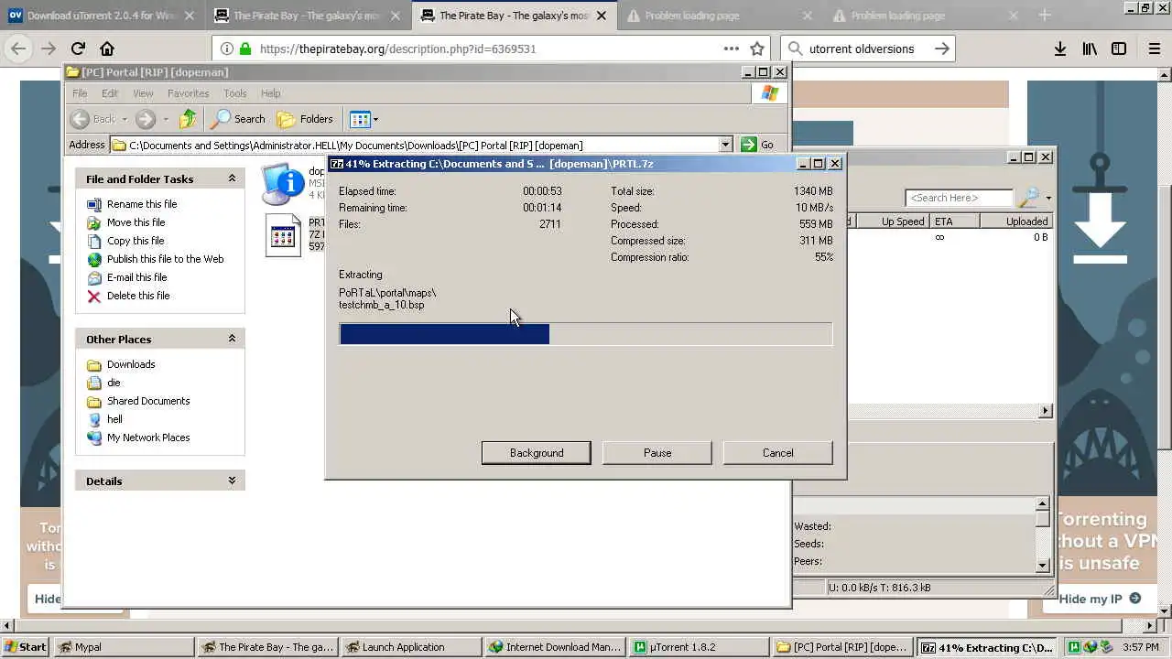Pause the 7-Zip extraction
Viewport: 1172px width, 659px height.
coord(657,453)
